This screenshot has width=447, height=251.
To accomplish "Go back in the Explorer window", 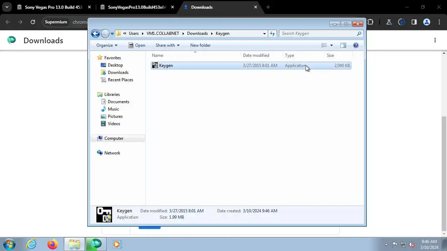I will tap(95, 33).
